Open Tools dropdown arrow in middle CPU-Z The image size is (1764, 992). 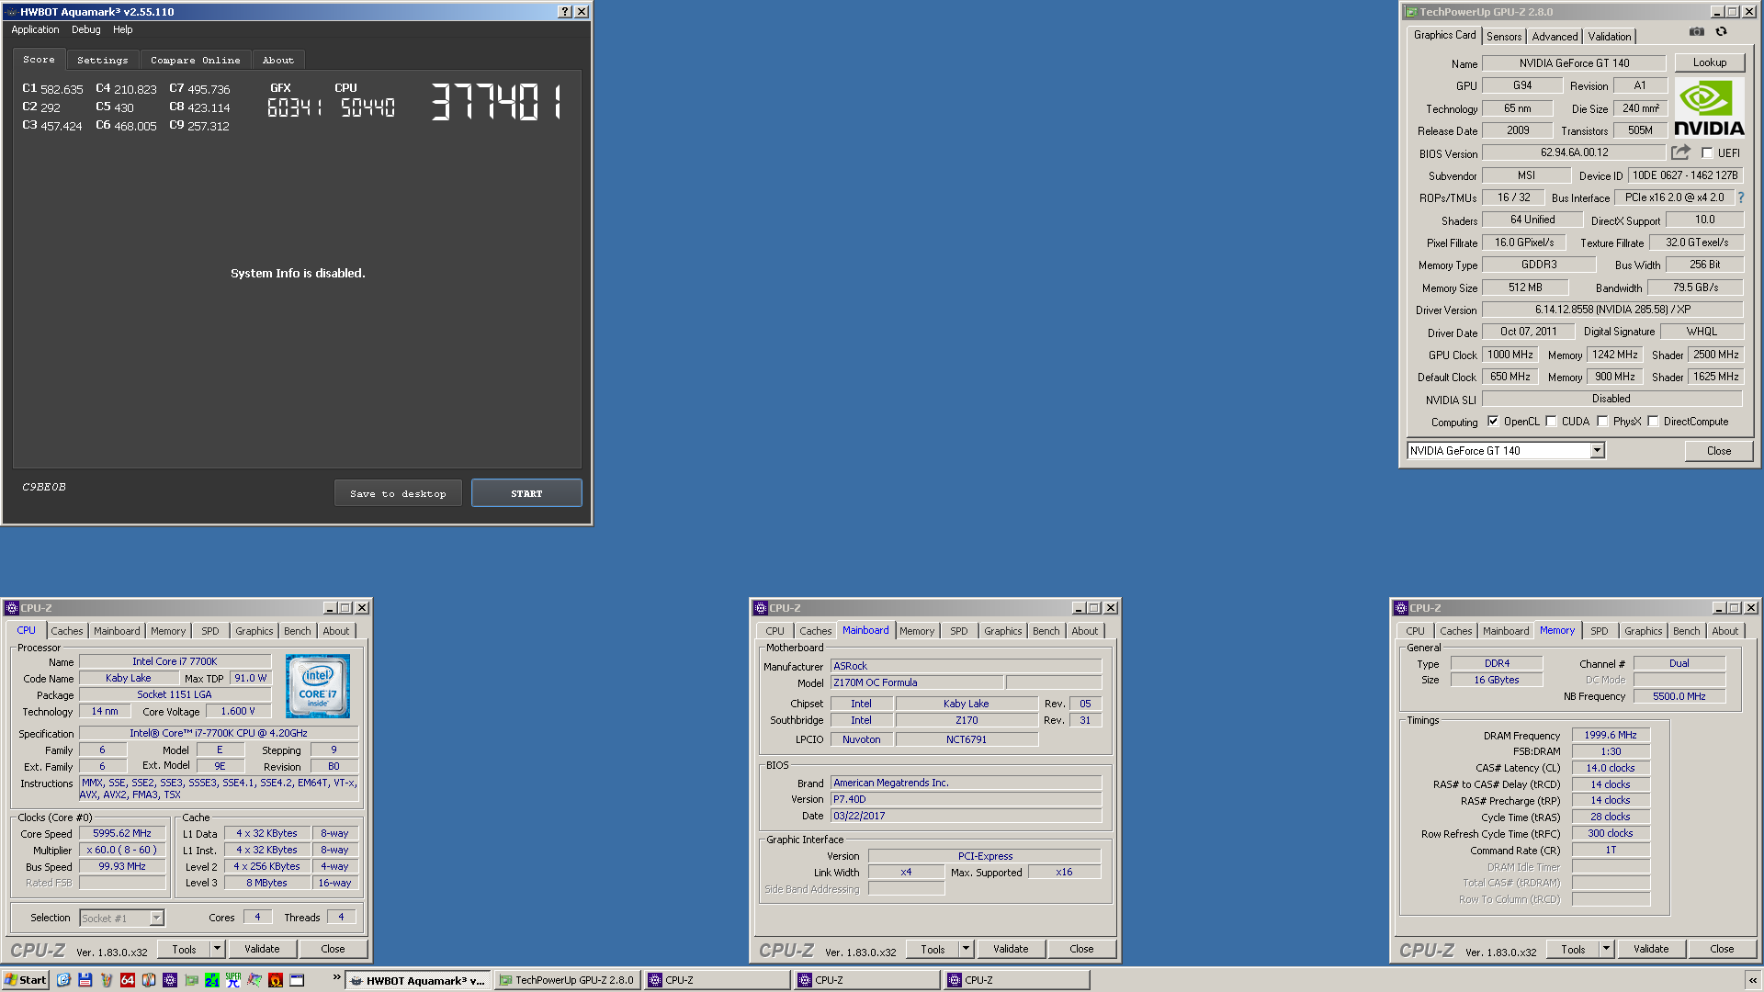[x=966, y=949]
